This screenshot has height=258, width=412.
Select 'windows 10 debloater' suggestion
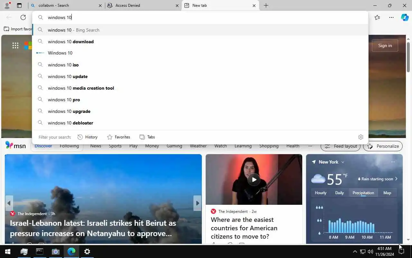200,123
